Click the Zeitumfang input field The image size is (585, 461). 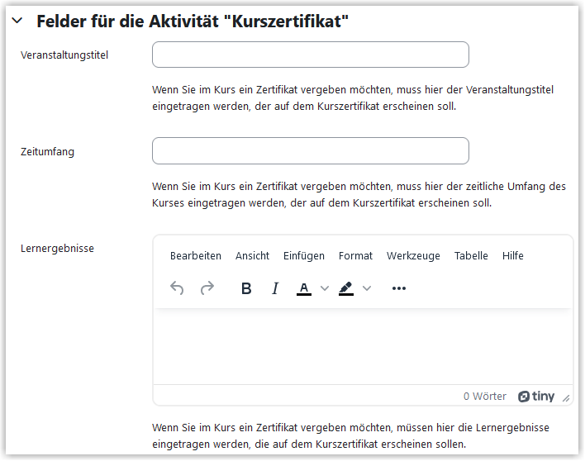pos(311,150)
